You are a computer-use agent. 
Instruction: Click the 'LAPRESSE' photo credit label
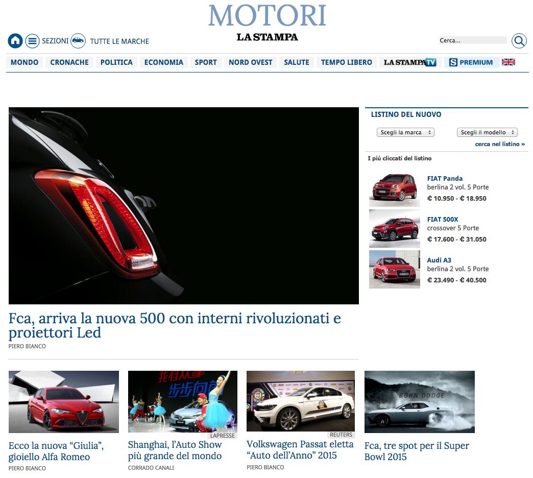pyautogui.click(x=222, y=436)
